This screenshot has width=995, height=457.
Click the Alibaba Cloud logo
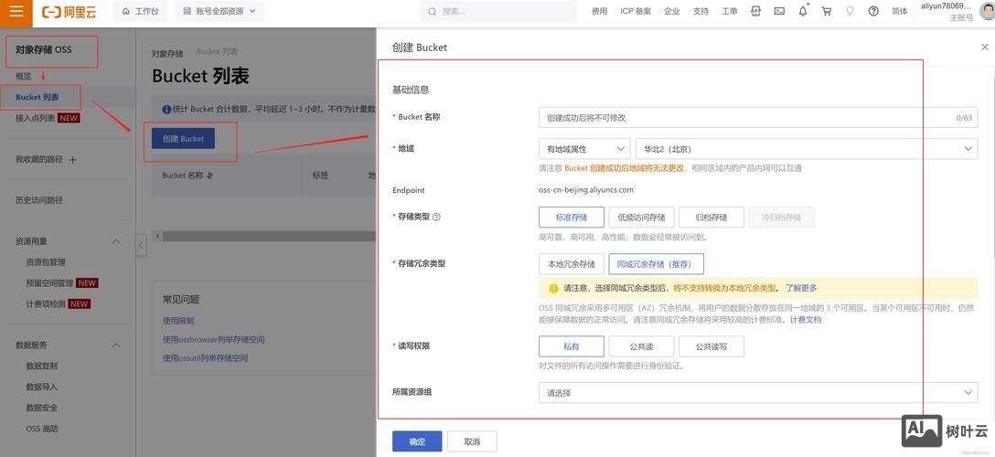click(70, 11)
